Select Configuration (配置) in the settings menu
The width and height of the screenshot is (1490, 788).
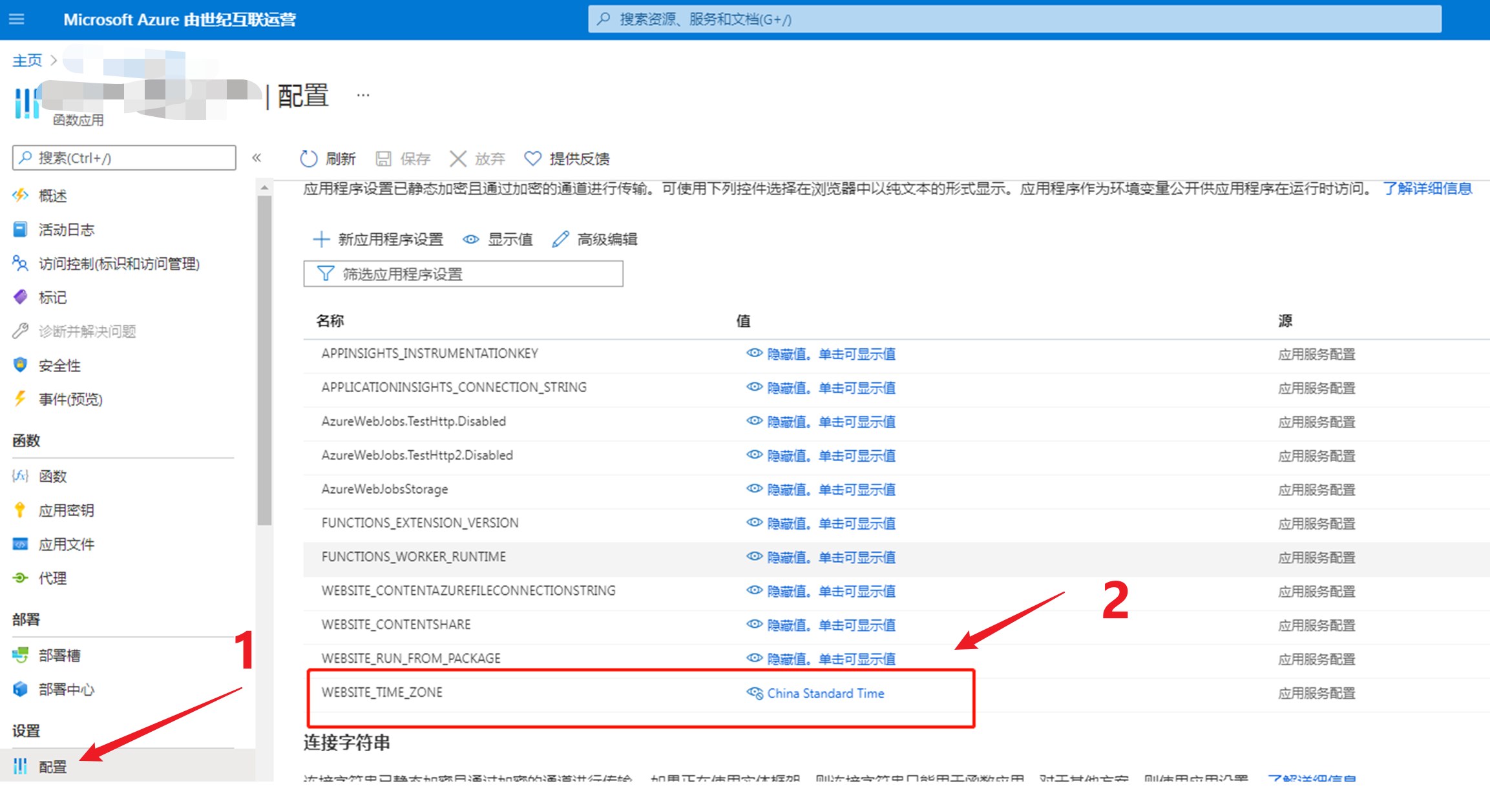tap(52, 767)
